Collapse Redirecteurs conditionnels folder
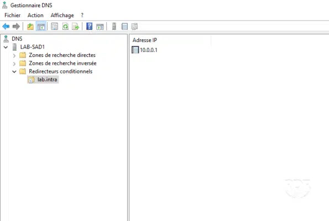Image resolution: width=329 pixels, height=221 pixels. (x=14, y=72)
